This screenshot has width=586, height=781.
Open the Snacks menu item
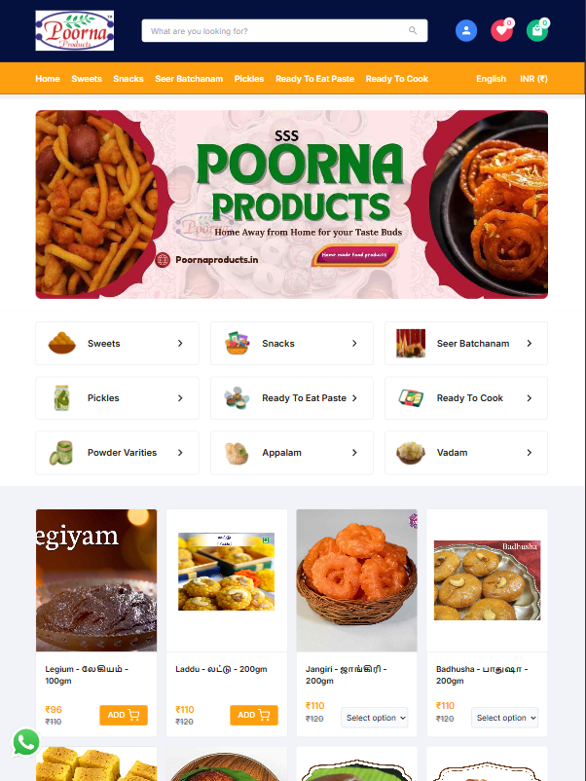point(128,79)
